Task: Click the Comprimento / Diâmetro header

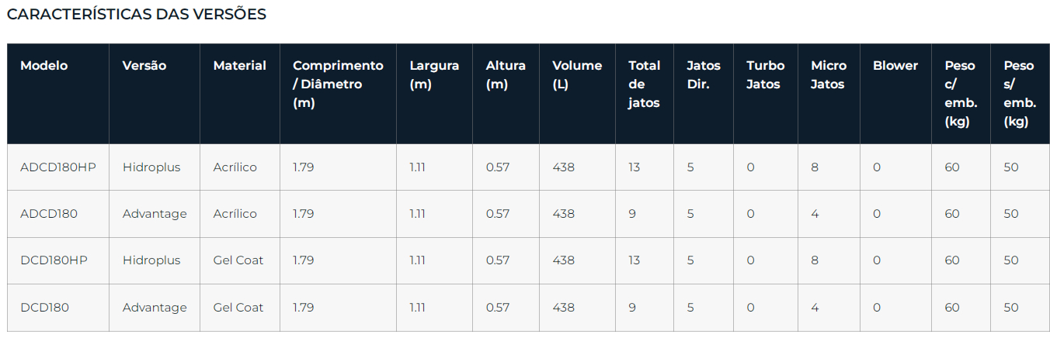Action: 338,84
